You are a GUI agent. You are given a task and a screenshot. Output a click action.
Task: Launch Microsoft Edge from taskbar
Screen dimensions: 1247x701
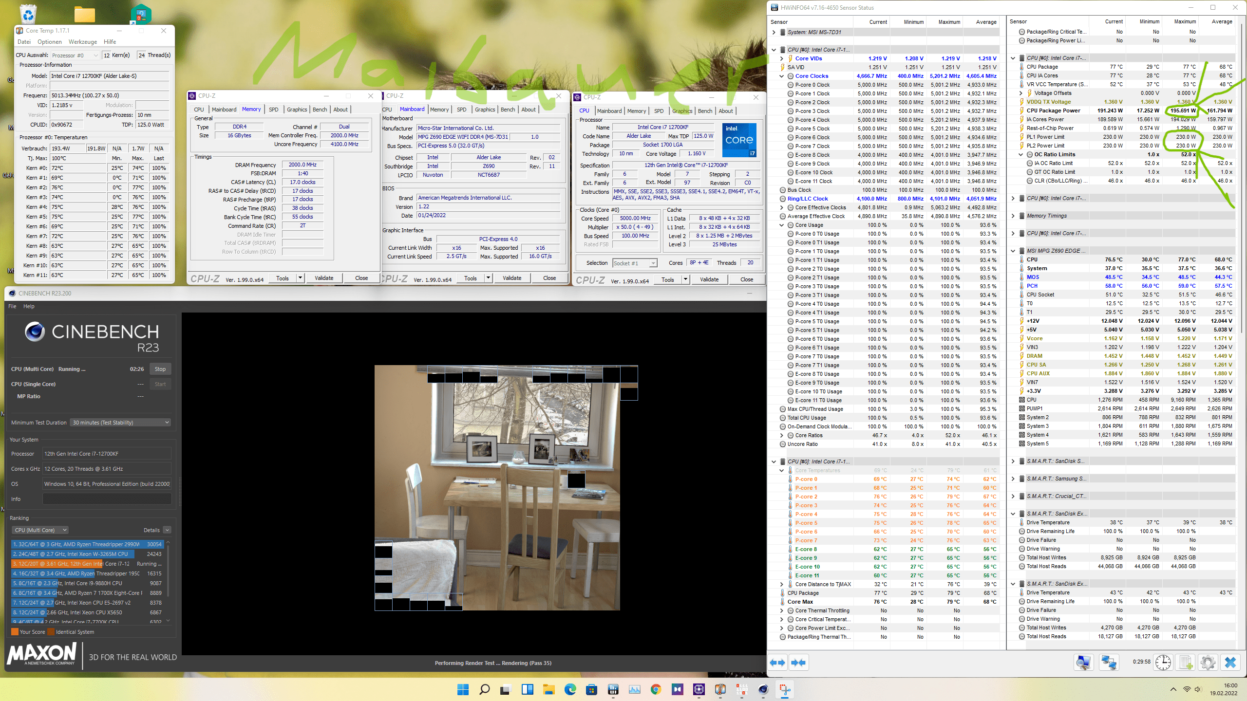(570, 689)
